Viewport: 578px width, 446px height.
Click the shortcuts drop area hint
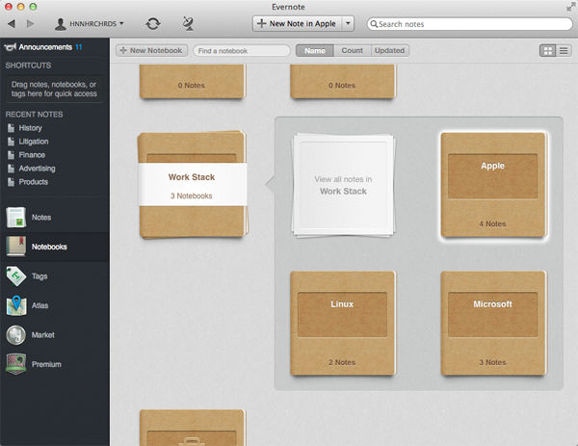point(54,89)
